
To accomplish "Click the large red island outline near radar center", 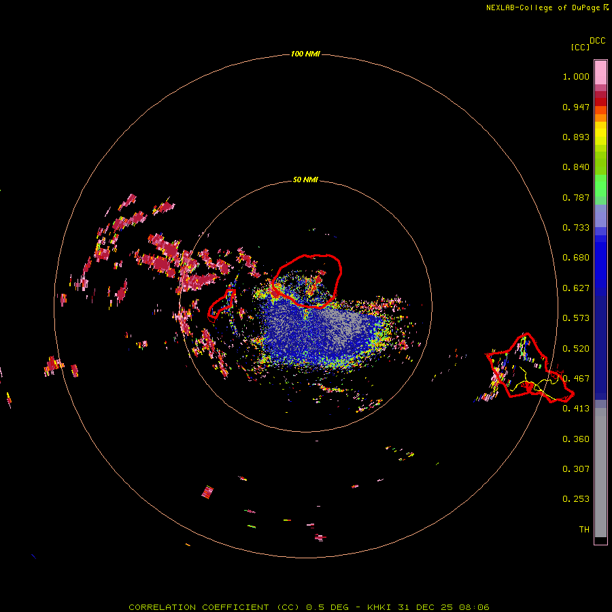I will pyautogui.click(x=307, y=281).
